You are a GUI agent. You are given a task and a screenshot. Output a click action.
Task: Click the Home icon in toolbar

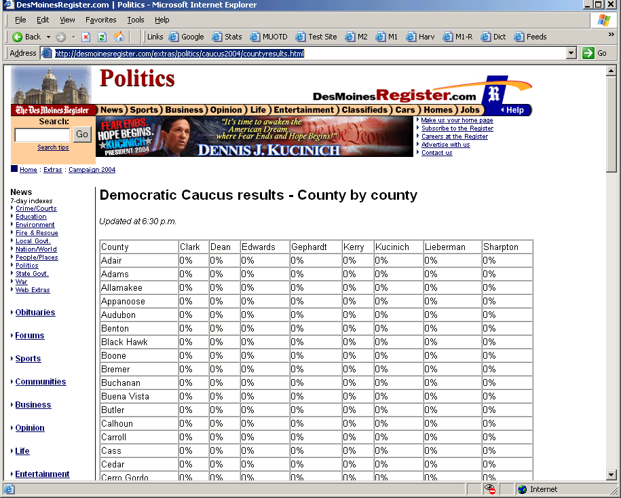click(119, 37)
